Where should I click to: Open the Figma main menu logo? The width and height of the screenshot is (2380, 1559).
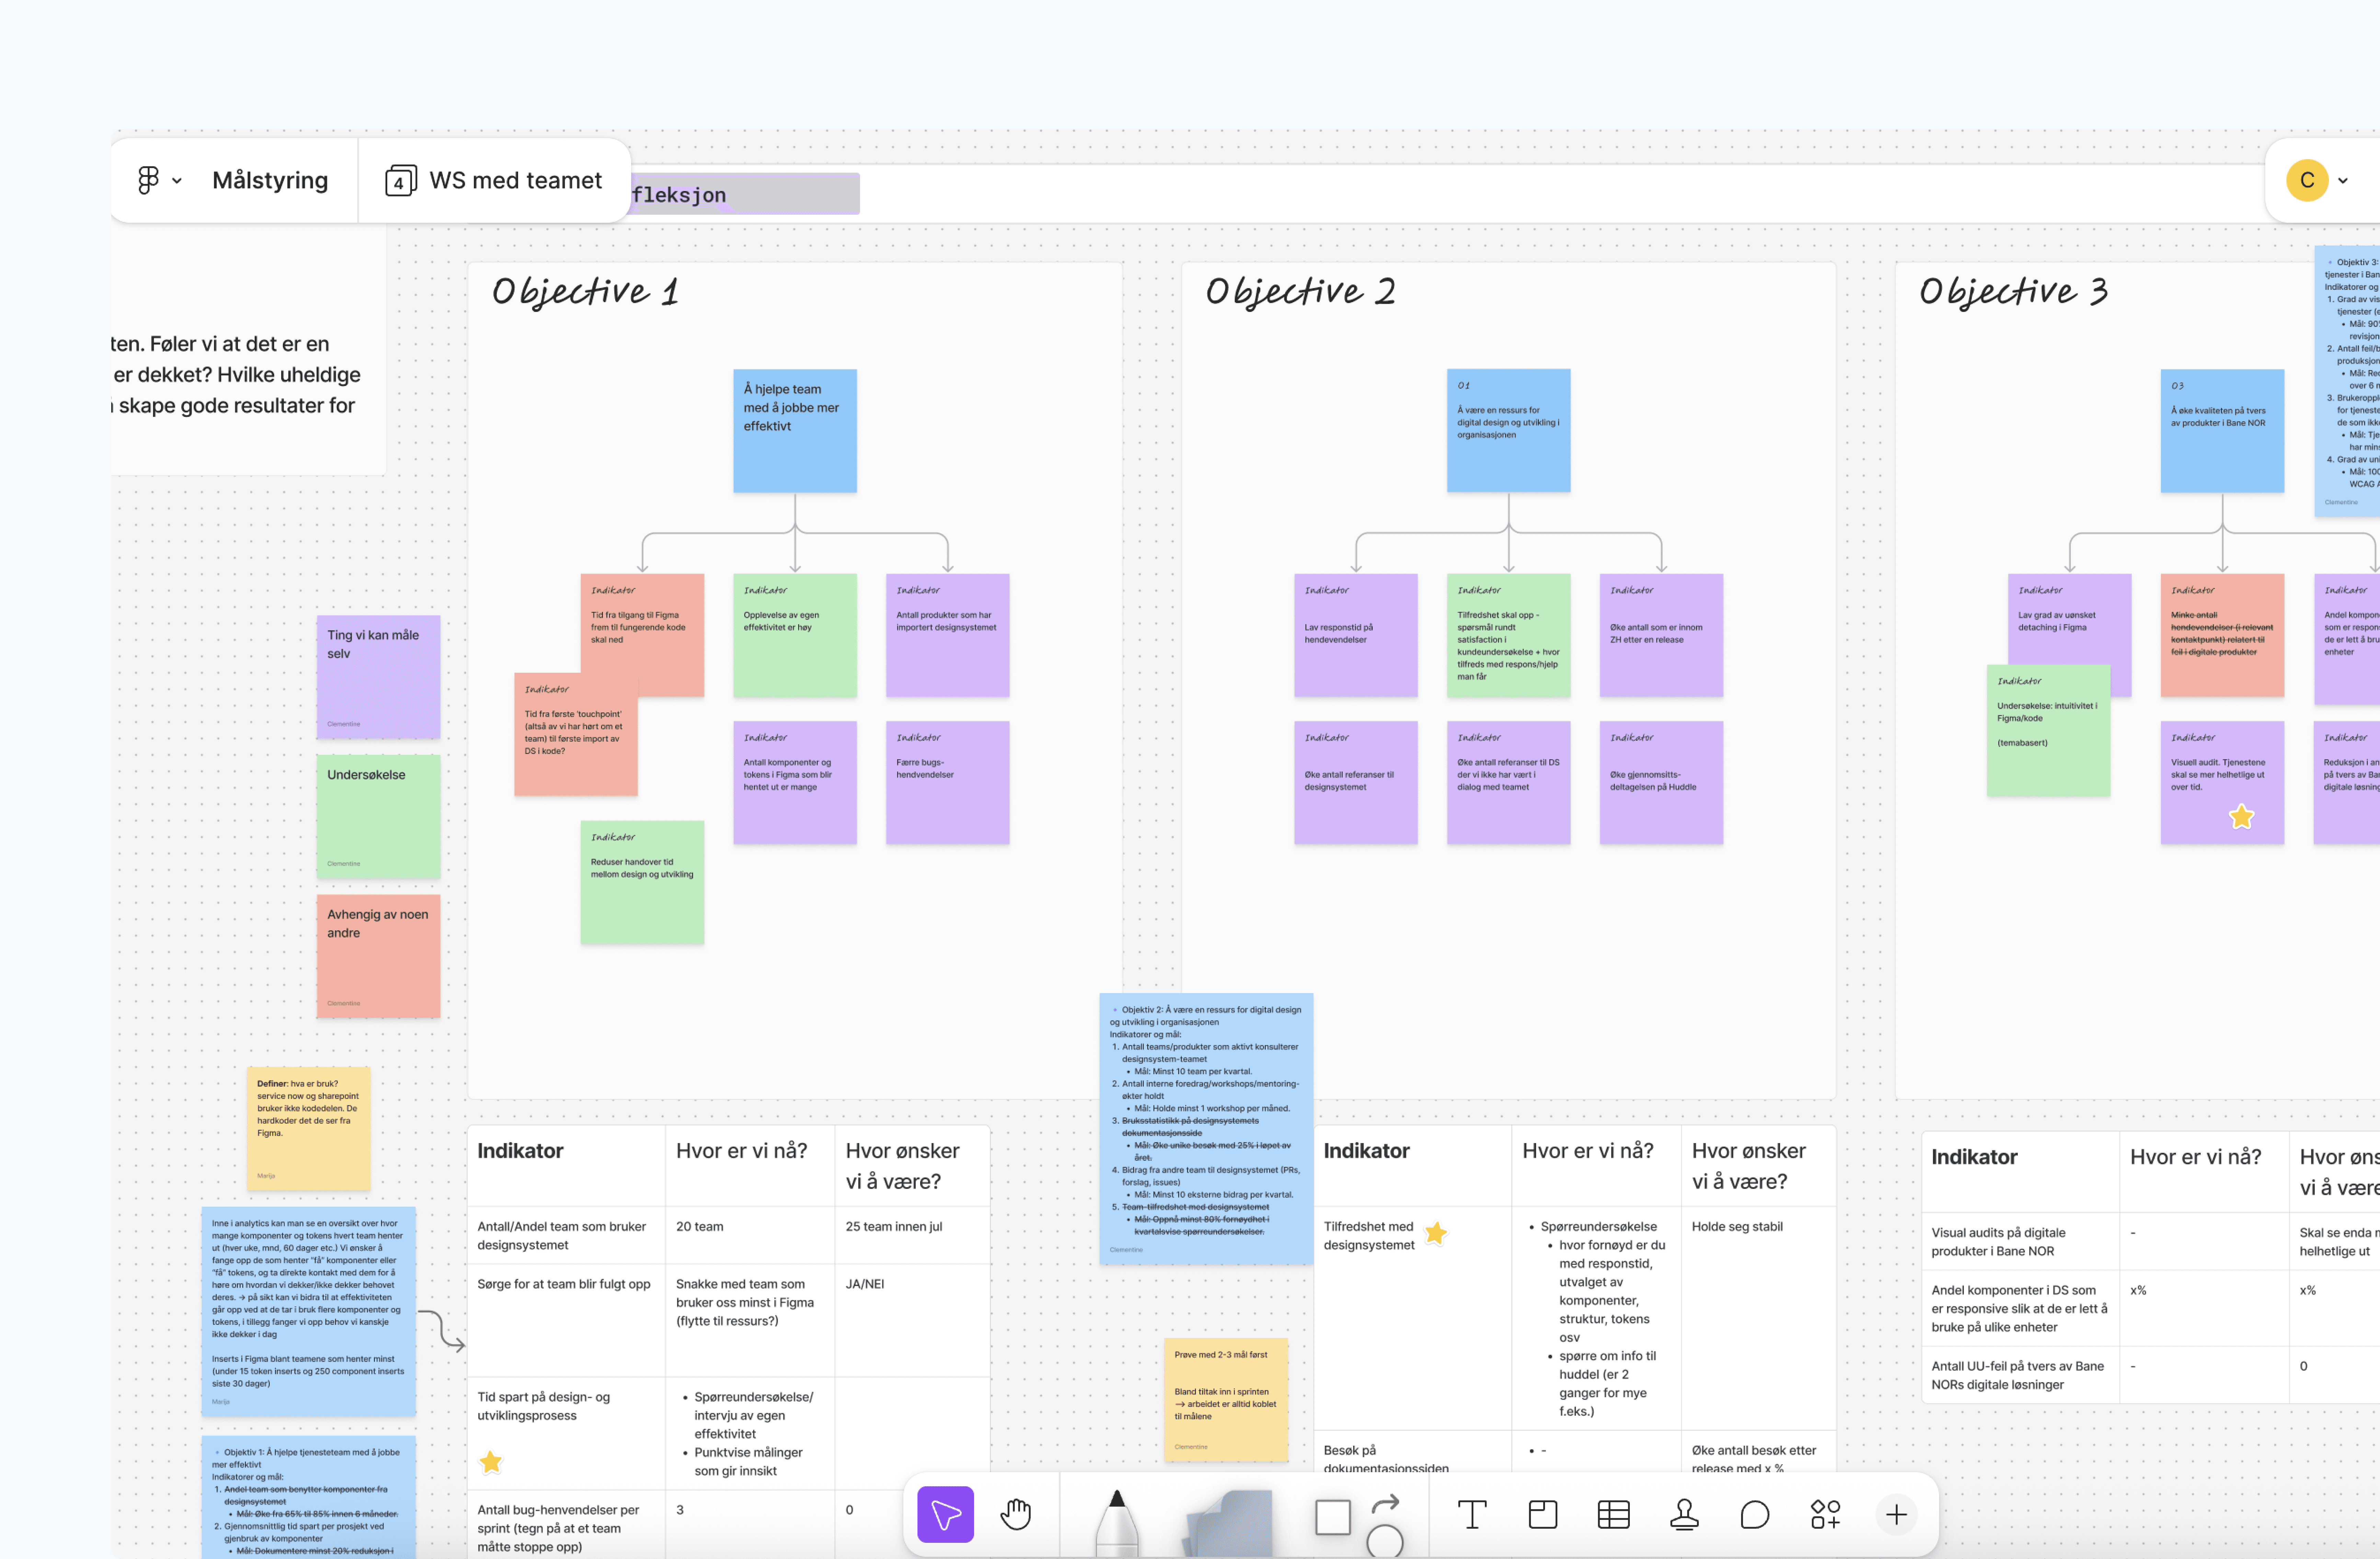pyautogui.click(x=148, y=180)
